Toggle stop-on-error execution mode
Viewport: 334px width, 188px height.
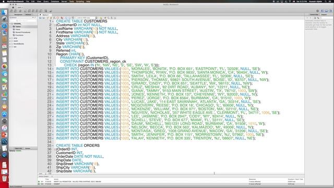(62, 18)
